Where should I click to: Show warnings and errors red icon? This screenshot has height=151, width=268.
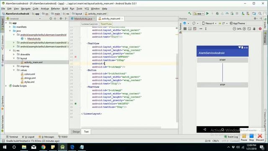[x=260, y=29]
